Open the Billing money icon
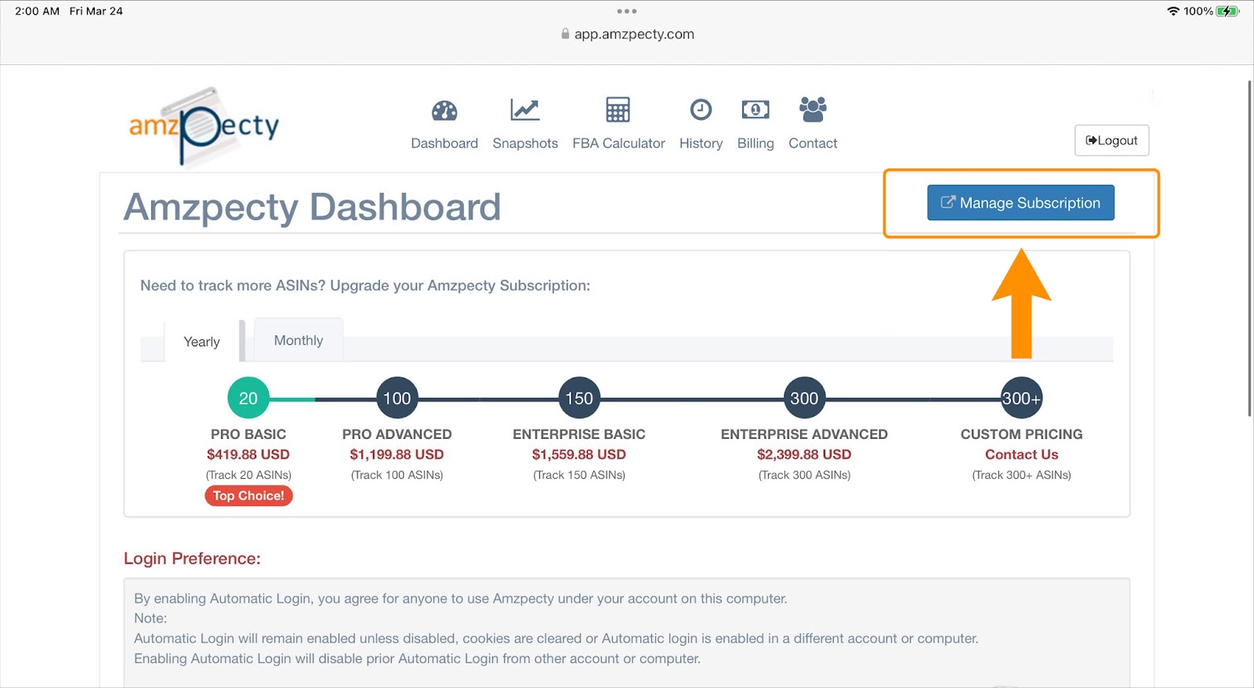The width and height of the screenshot is (1254, 688). click(756, 110)
